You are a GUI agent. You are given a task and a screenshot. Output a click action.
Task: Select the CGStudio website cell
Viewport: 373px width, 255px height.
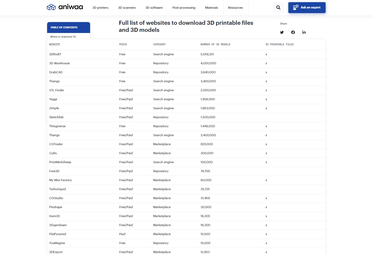click(56, 198)
